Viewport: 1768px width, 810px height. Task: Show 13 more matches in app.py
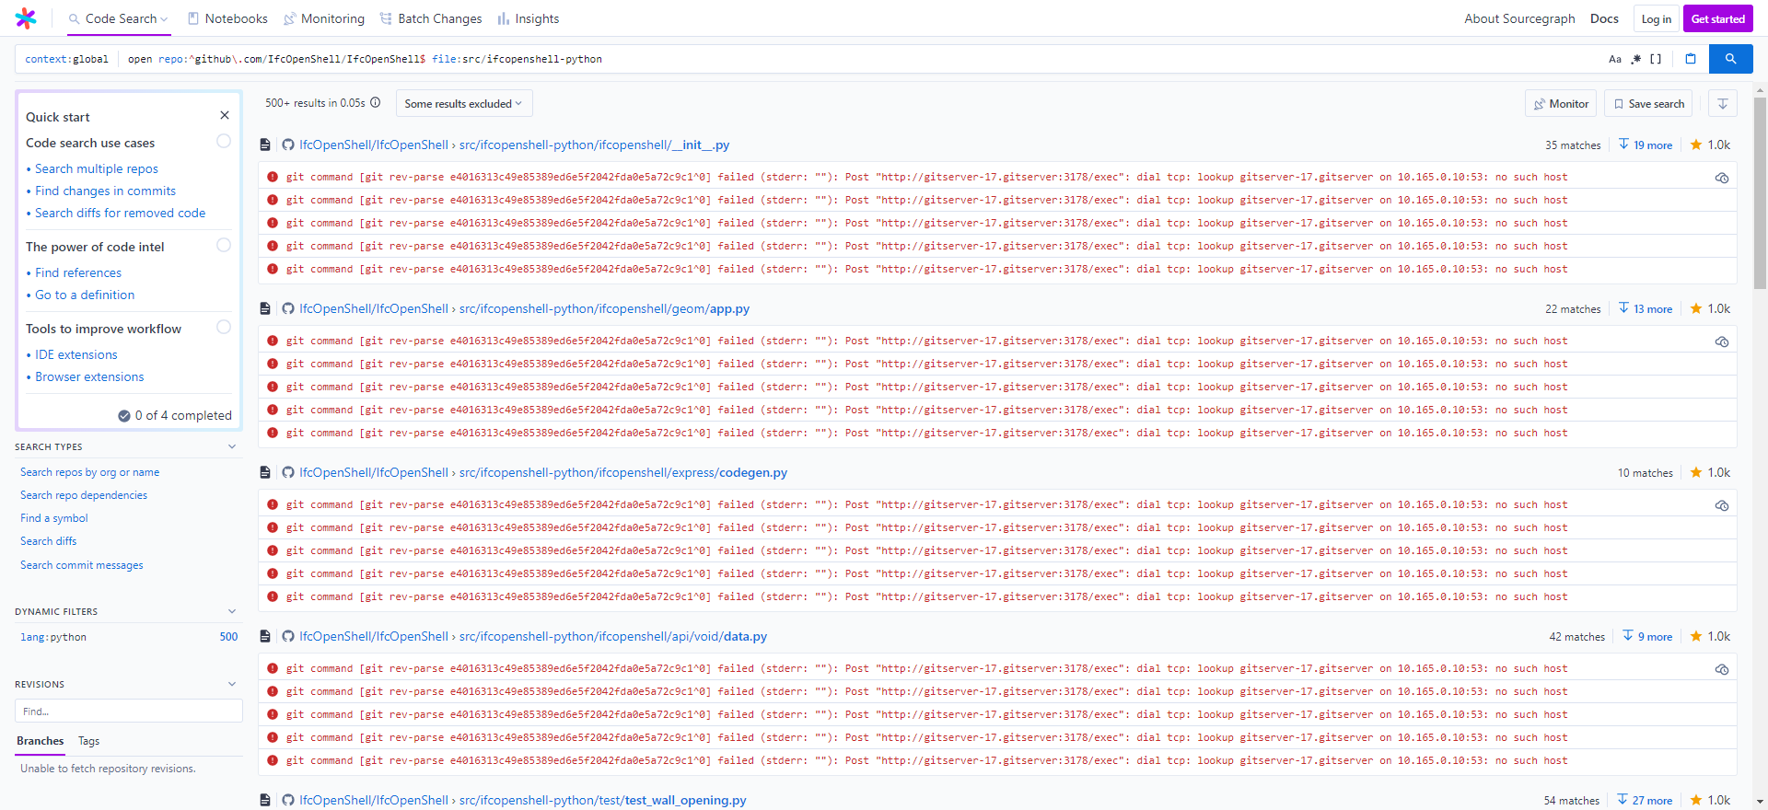coord(1646,308)
